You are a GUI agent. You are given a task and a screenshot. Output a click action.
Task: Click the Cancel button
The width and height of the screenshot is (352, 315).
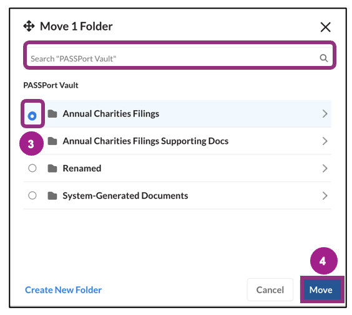pyautogui.click(x=270, y=289)
